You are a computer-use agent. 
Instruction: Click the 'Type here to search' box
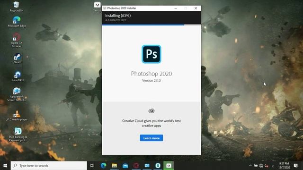[49, 166]
